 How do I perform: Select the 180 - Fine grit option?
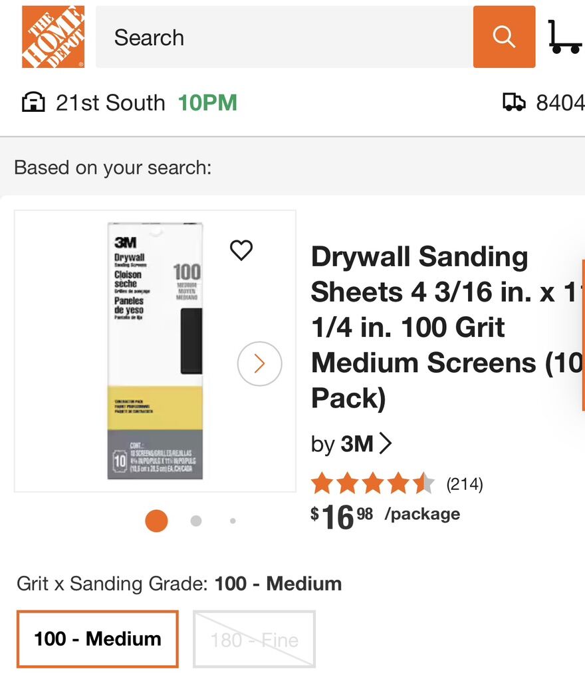[254, 640]
